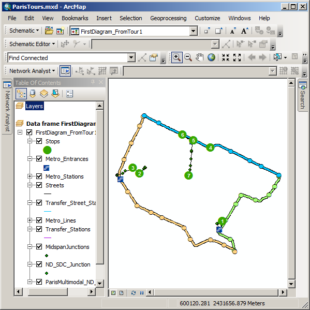Click the List By Visibility icon

(44, 94)
